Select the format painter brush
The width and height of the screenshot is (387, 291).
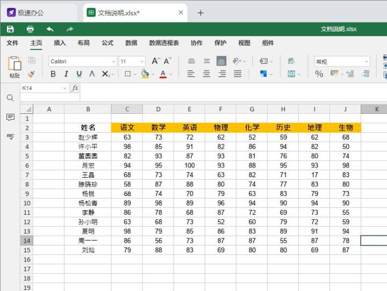coord(31,74)
